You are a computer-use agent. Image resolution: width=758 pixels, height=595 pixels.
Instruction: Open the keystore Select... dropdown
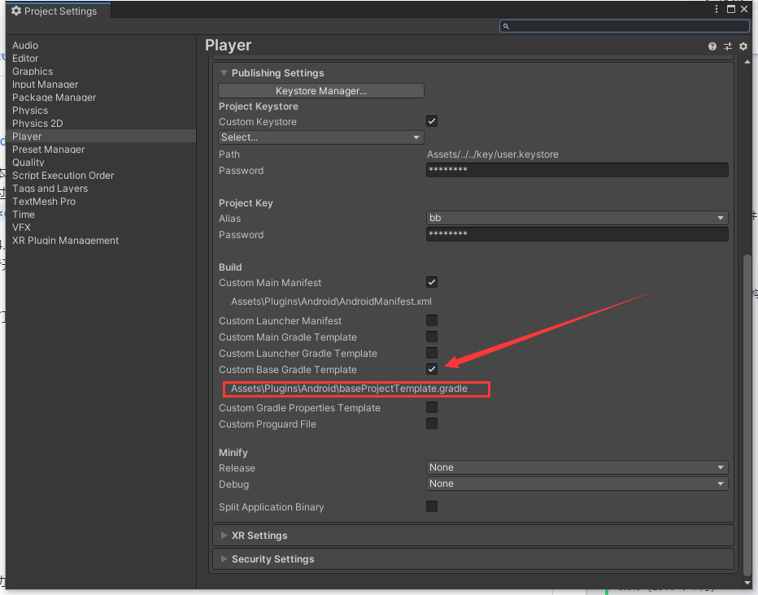click(321, 137)
